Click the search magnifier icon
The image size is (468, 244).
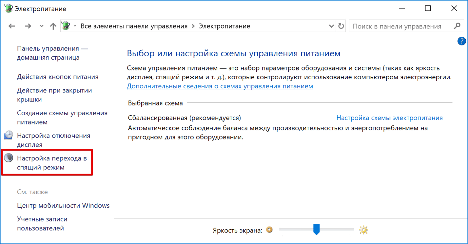[x=457, y=26]
